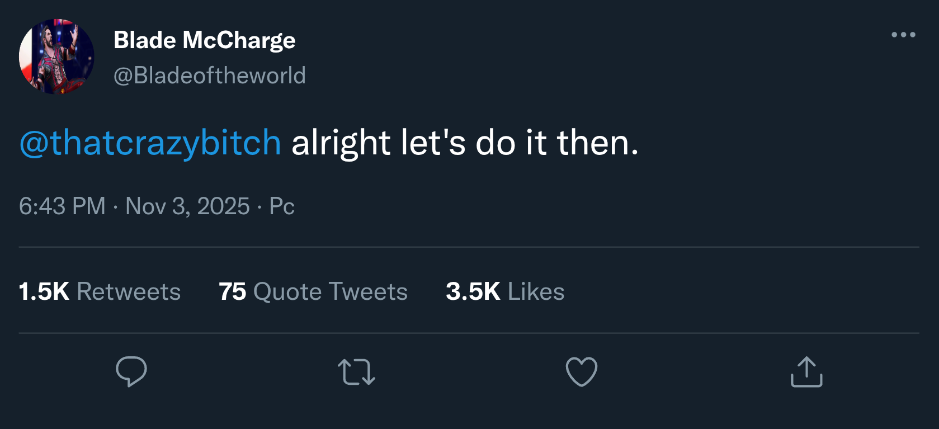Click the Pc source label
The width and height of the screenshot is (939, 429).
pyautogui.click(x=282, y=206)
